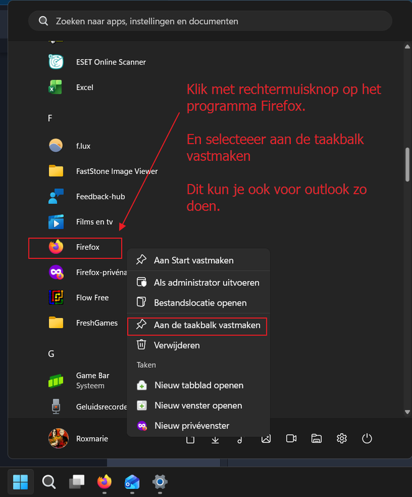Image resolution: width=412 pixels, height=497 pixels.
Task: Open Game Bar app
Action: 79,380
